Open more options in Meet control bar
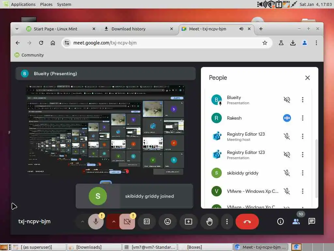The height and width of the screenshot is (251, 334). [227, 222]
